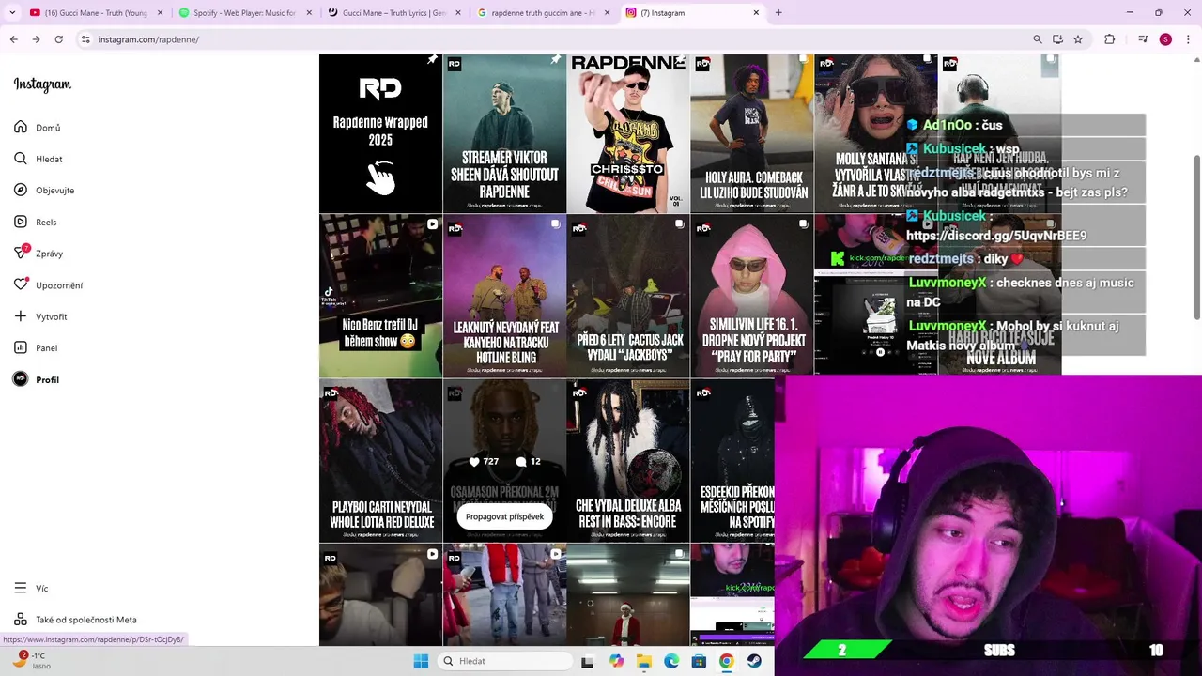The image size is (1202, 676).
Task: Click the 12 comments count on Osamason post
Action: point(529,462)
